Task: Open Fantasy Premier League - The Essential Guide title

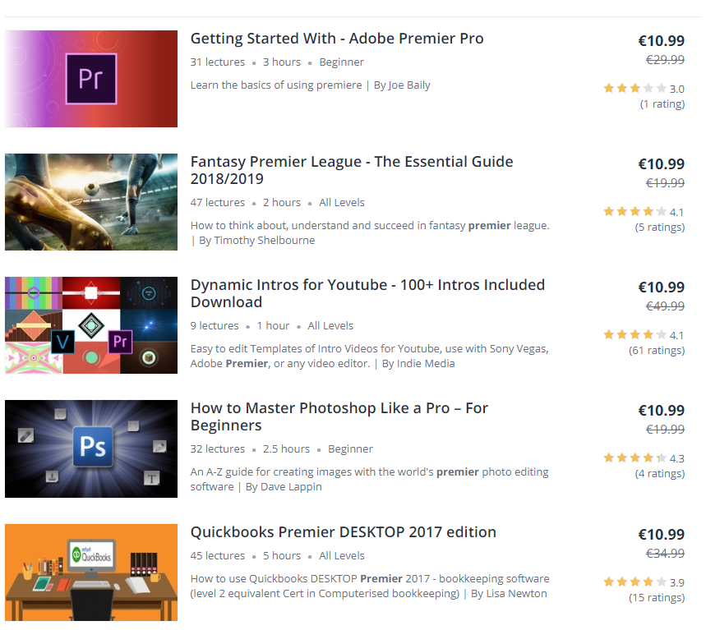Action: click(352, 170)
